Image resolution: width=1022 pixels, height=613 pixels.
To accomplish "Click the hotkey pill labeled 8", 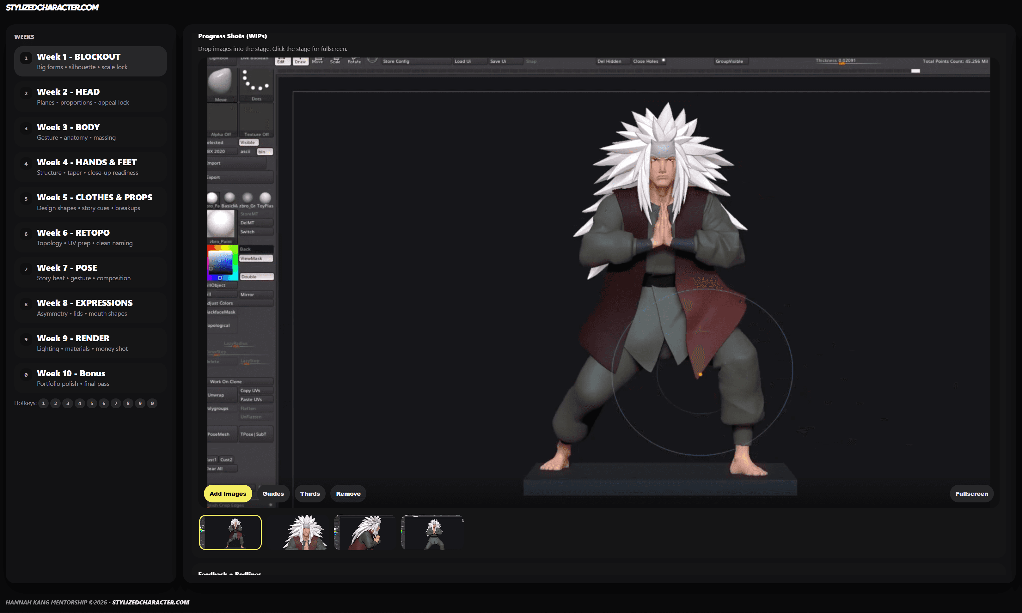I will pyautogui.click(x=128, y=403).
